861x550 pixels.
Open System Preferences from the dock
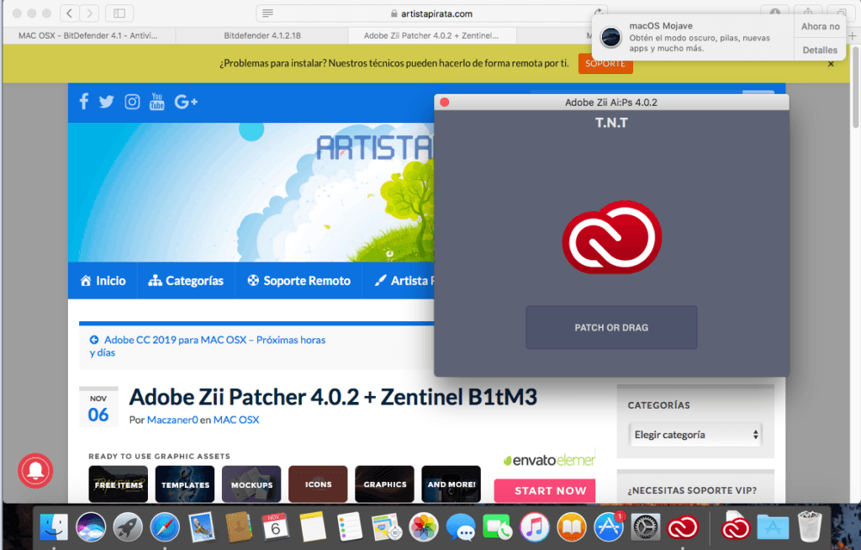646,527
